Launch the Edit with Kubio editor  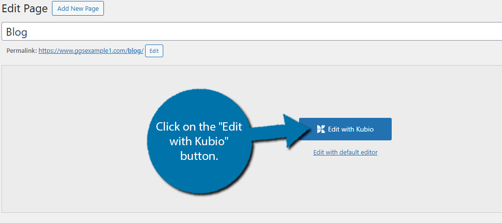pyautogui.click(x=345, y=129)
